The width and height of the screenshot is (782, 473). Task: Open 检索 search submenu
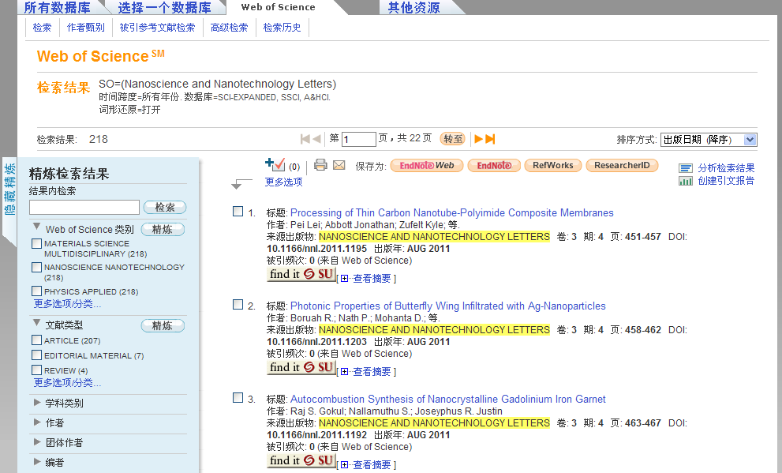pos(42,28)
